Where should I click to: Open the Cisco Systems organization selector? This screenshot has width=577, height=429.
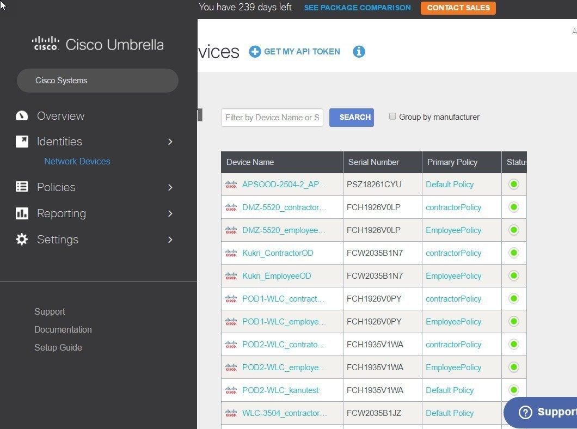pos(97,81)
